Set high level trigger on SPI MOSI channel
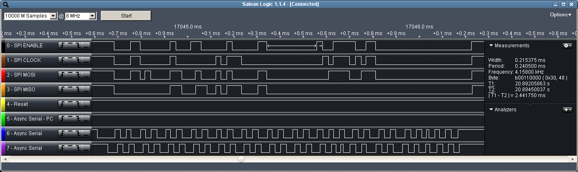The width and height of the screenshot is (578, 172). [x=70, y=75]
